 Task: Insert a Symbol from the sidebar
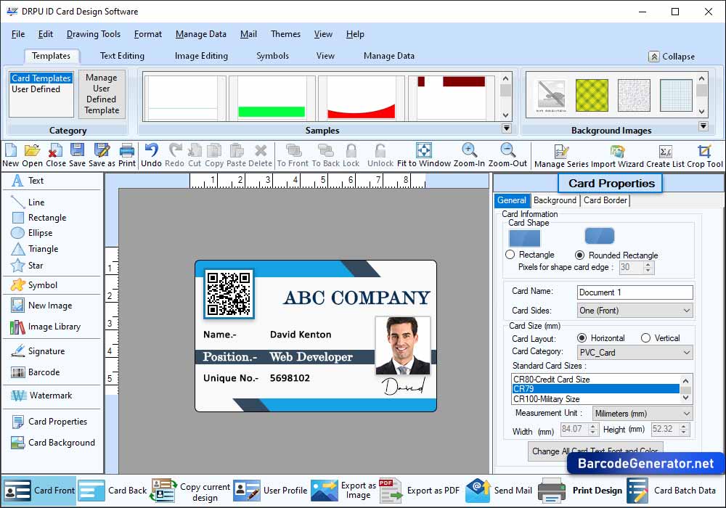click(34, 285)
